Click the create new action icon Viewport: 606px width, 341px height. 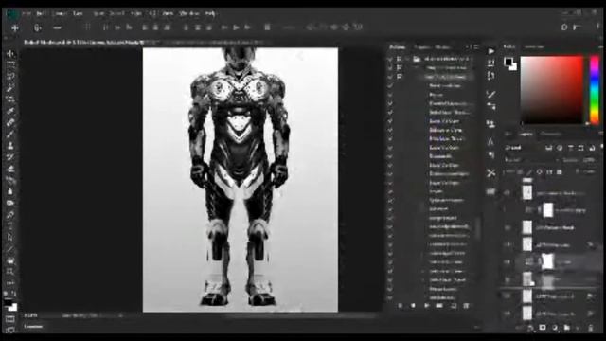pyautogui.click(x=454, y=306)
